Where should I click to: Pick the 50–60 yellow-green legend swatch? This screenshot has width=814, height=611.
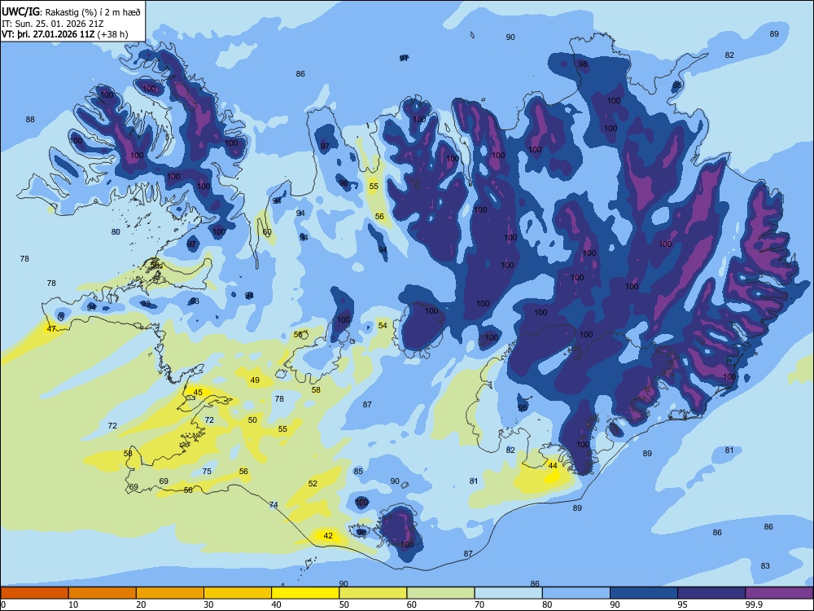click(373, 593)
